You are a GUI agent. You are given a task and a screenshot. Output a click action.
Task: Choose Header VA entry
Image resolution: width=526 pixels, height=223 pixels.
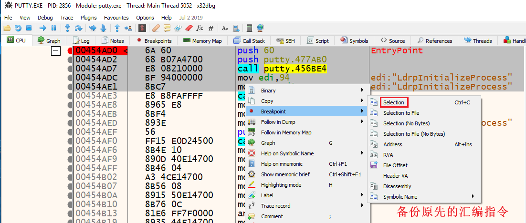[x=424, y=176]
